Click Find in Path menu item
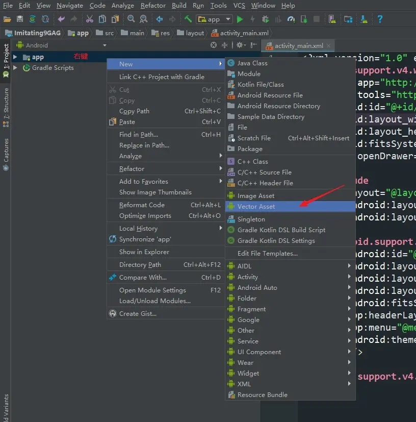Screen dimensions: 416x422 click(166, 134)
